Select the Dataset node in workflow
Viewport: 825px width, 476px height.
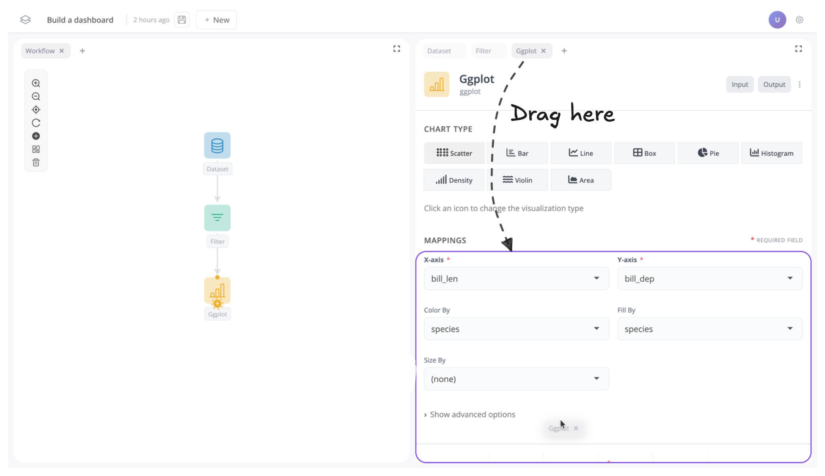(217, 145)
